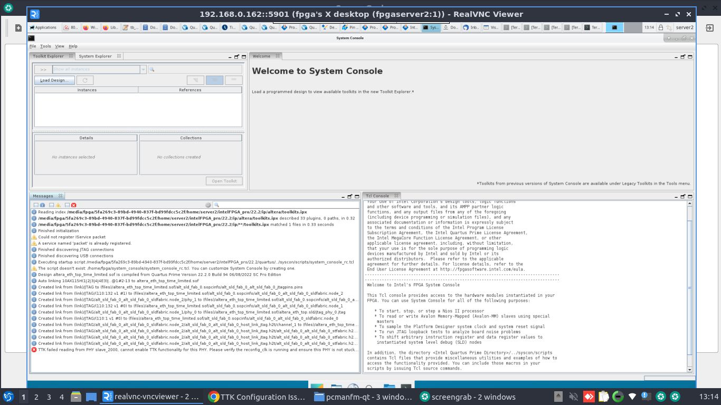Viewport: 721px width, 405px height.
Task: Open the Show all instances dropdown
Action: pos(143,69)
